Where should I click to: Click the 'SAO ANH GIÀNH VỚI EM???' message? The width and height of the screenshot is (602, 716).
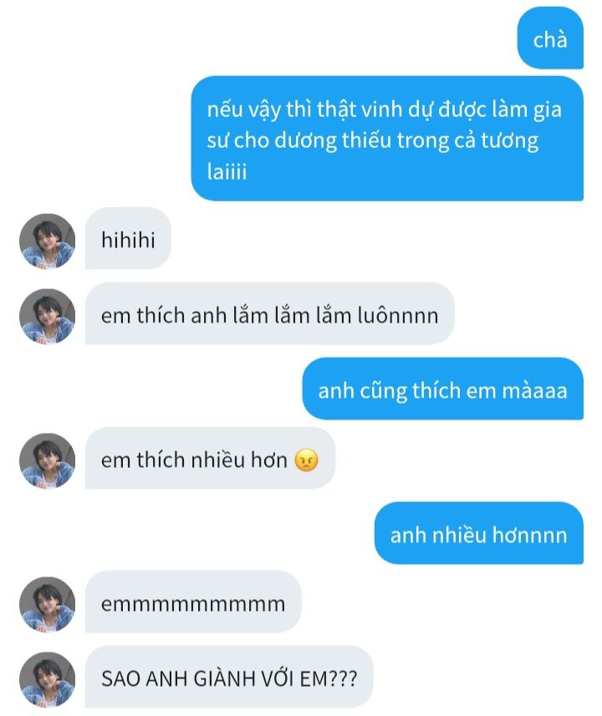point(229,677)
